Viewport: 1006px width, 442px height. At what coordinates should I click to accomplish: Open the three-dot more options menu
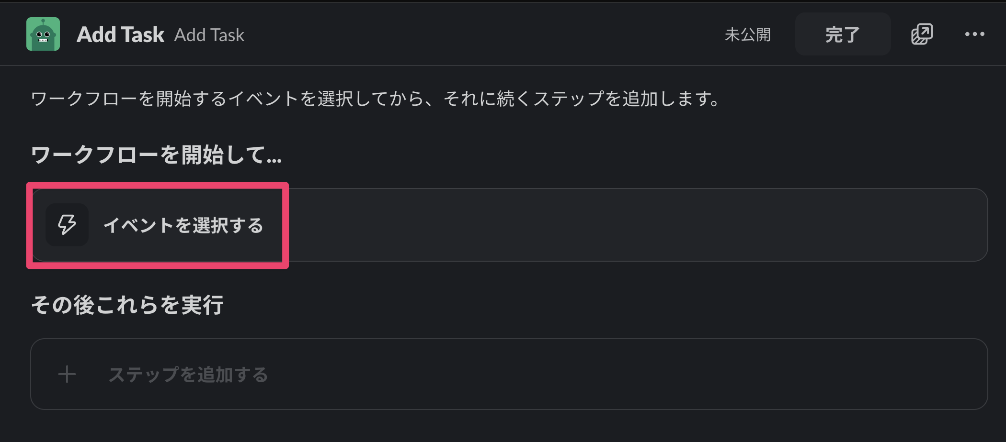(974, 34)
